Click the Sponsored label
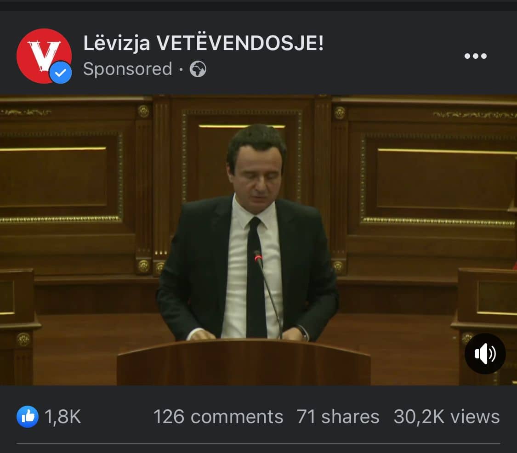 point(128,69)
